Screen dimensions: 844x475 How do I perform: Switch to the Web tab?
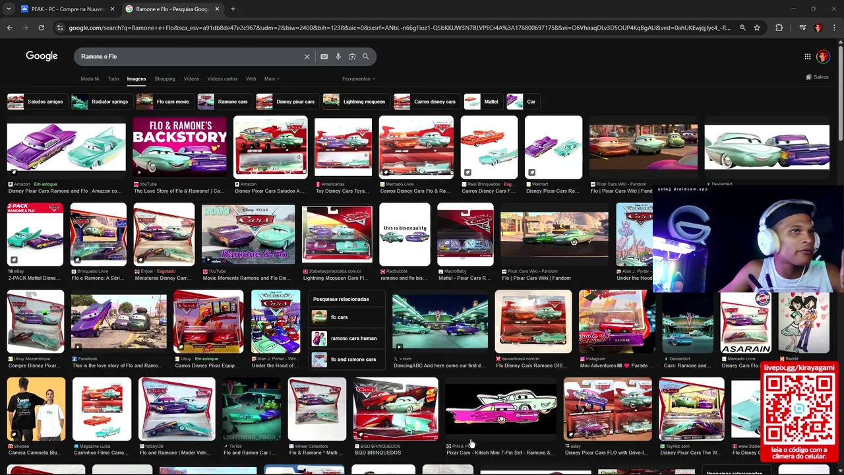(251, 79)
